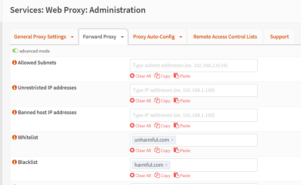
Task: Expand General Proxy Settings dropdown arrow
Action: (72, 37)
